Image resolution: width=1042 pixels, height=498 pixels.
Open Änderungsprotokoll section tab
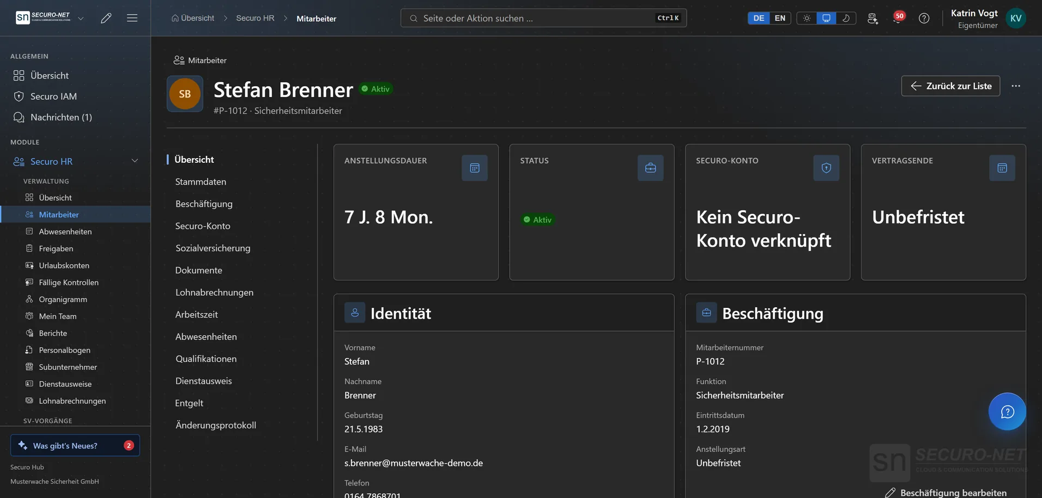[216, 425]
